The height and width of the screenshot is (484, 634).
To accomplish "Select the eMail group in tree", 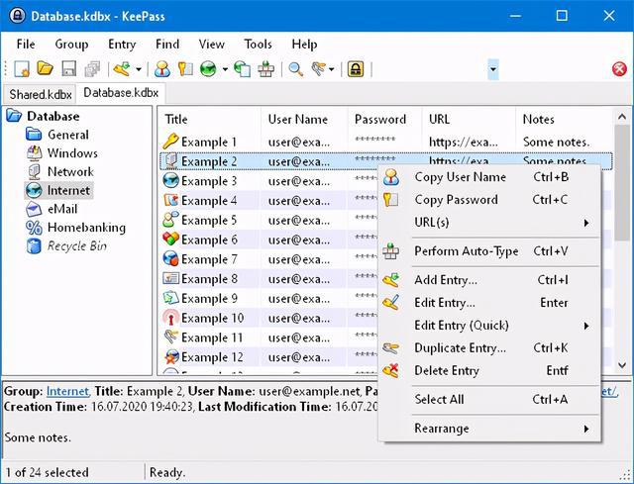I will 61,209.
